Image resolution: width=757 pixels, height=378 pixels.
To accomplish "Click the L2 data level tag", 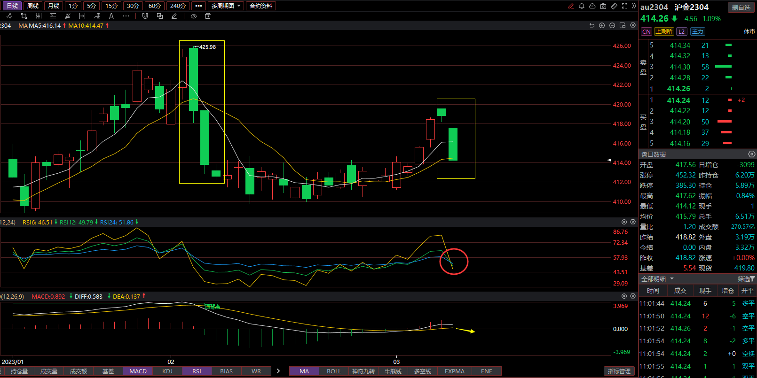I will [682, 31].
